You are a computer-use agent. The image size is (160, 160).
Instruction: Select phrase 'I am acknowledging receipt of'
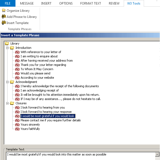39,90
